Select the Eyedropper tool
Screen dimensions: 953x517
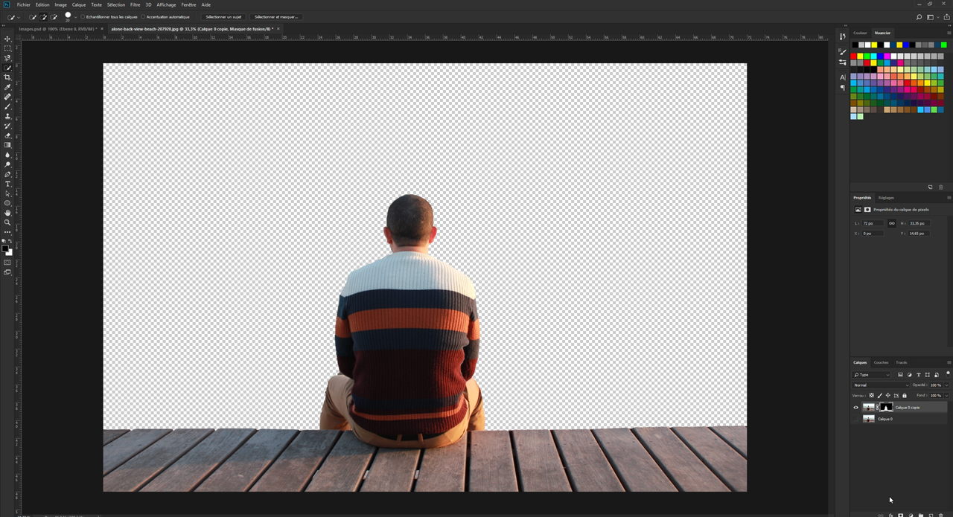click(7, 87)
